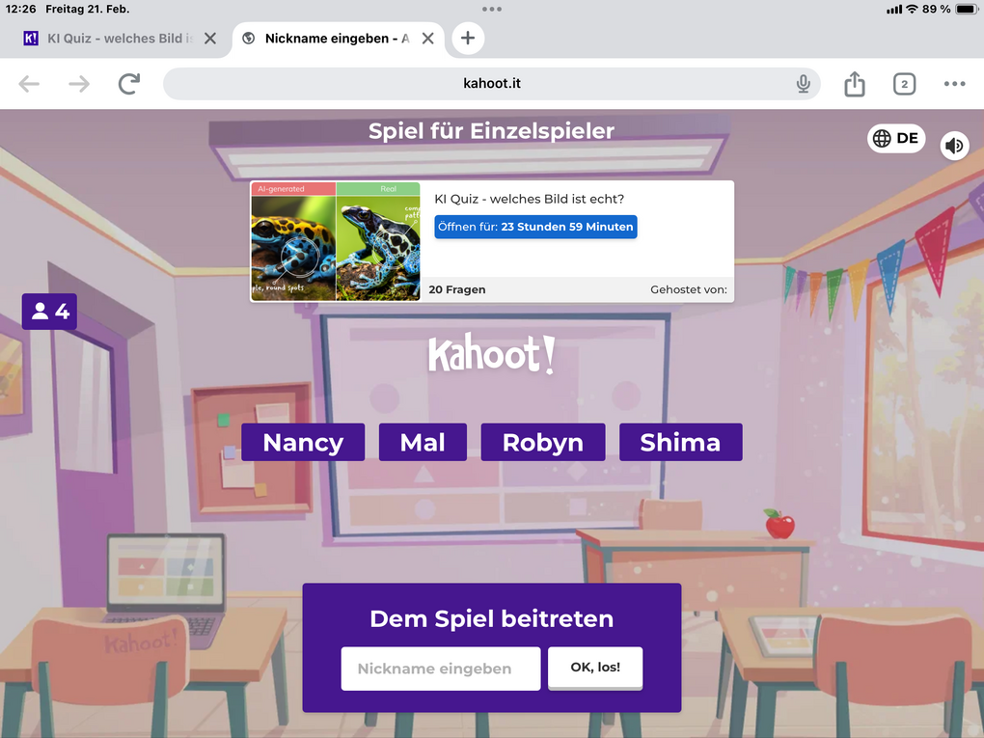Mute the game sound speaker icon
Image resolution: width=984 pixels, height=738 pixels.
[954, 146]
